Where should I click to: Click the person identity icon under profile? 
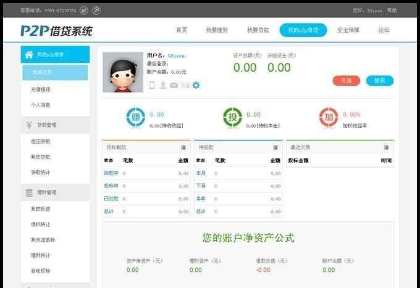click(162, 85)
